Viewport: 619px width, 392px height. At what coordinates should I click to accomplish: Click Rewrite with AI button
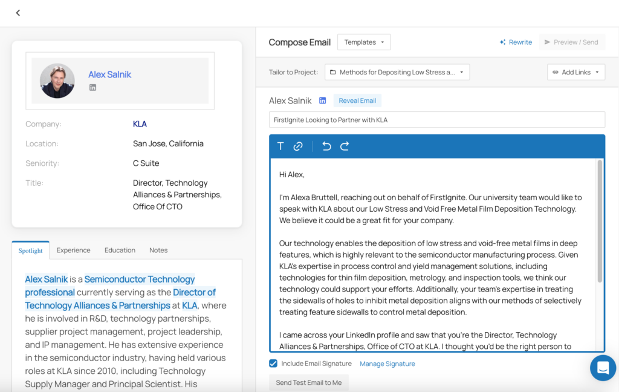click(516, 42)
